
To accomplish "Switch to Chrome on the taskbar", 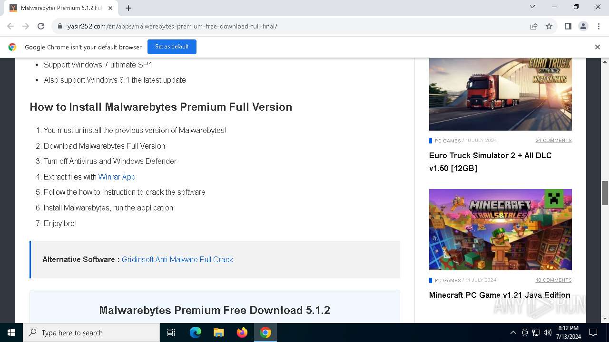I will pyautogui.click(x=265, y=332).
